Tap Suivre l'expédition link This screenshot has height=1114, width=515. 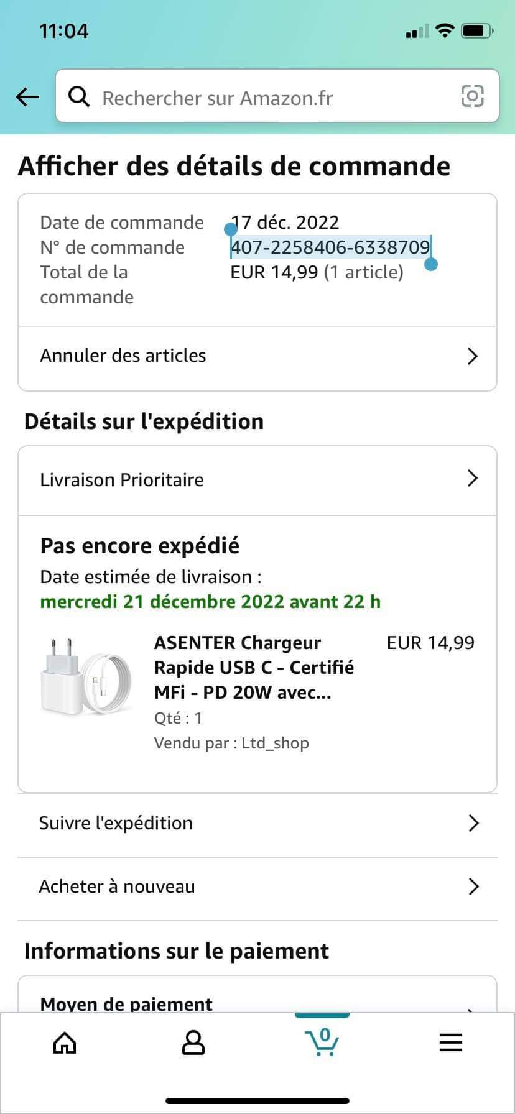pyautogui.click(x=116, y=823)
